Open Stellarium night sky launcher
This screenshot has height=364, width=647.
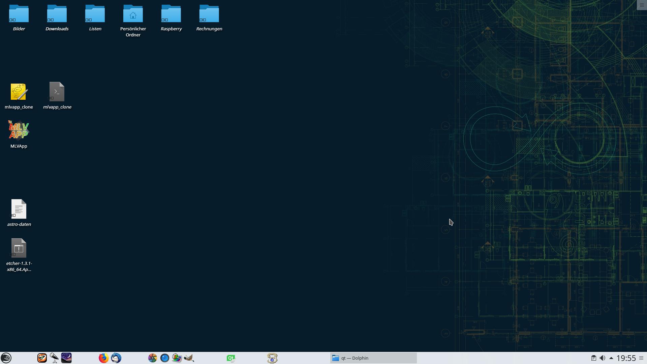tap(66, 358)
